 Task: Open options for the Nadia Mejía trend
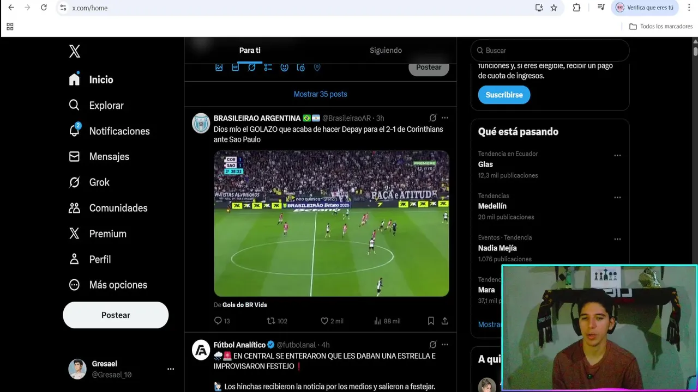(617, 239)
